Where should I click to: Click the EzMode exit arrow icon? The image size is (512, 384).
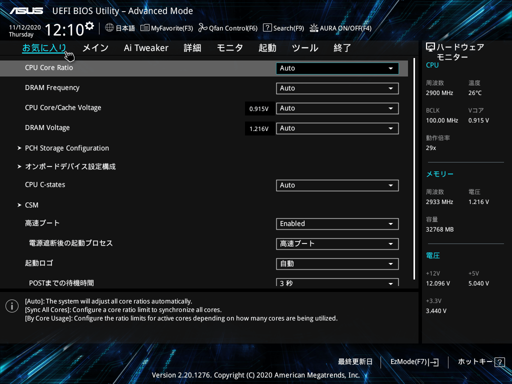[434, 362]
